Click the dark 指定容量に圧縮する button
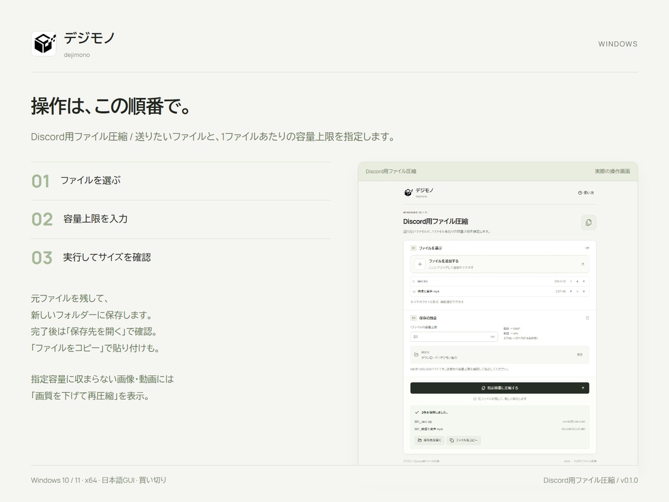This screenshot has height=502, width=669. click(499, 388)
